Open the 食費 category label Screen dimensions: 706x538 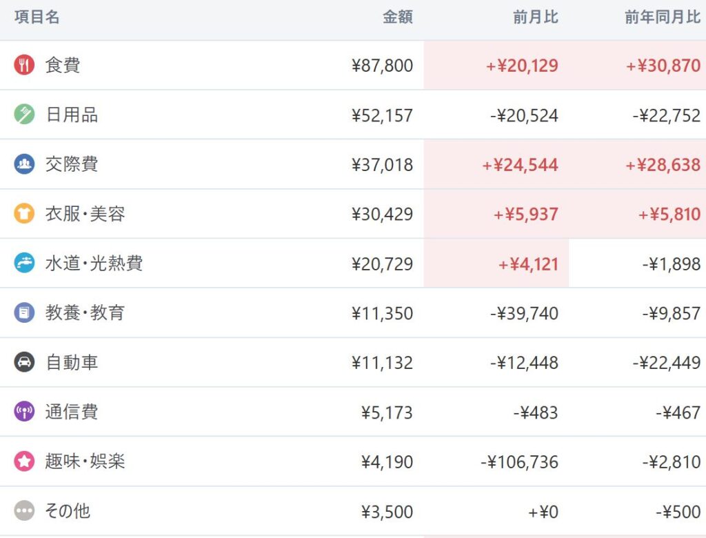point(63,66)
